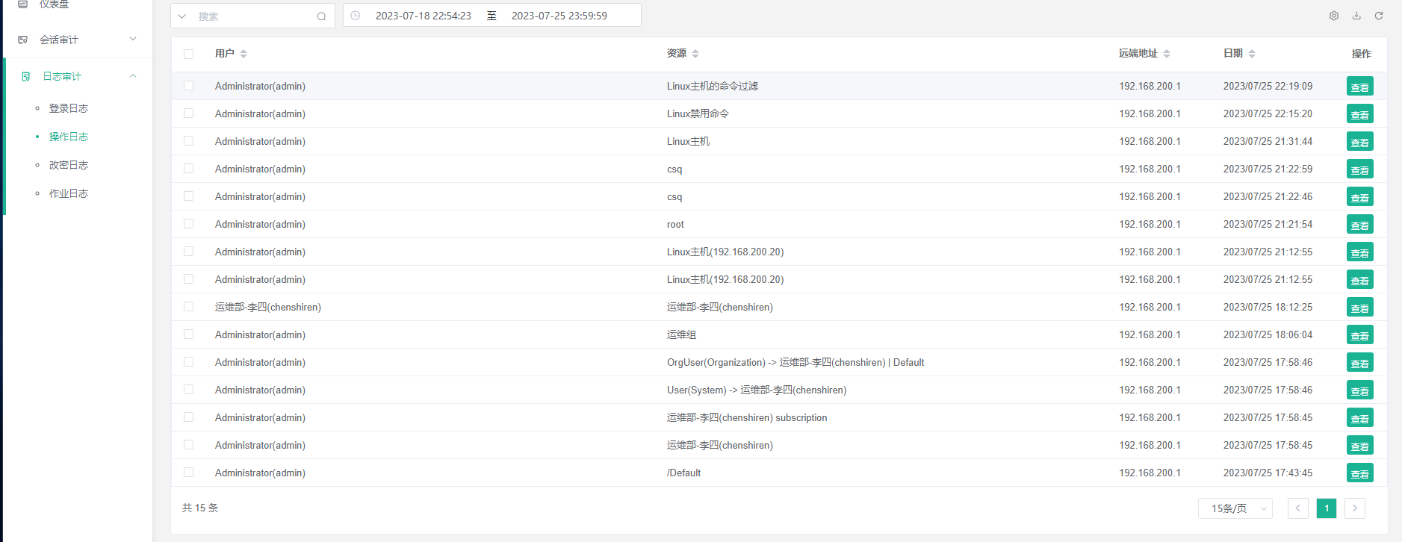This screenshot has height=542, width=1402.
Task: Click 操作 column header
Action: pos(1361,54)
